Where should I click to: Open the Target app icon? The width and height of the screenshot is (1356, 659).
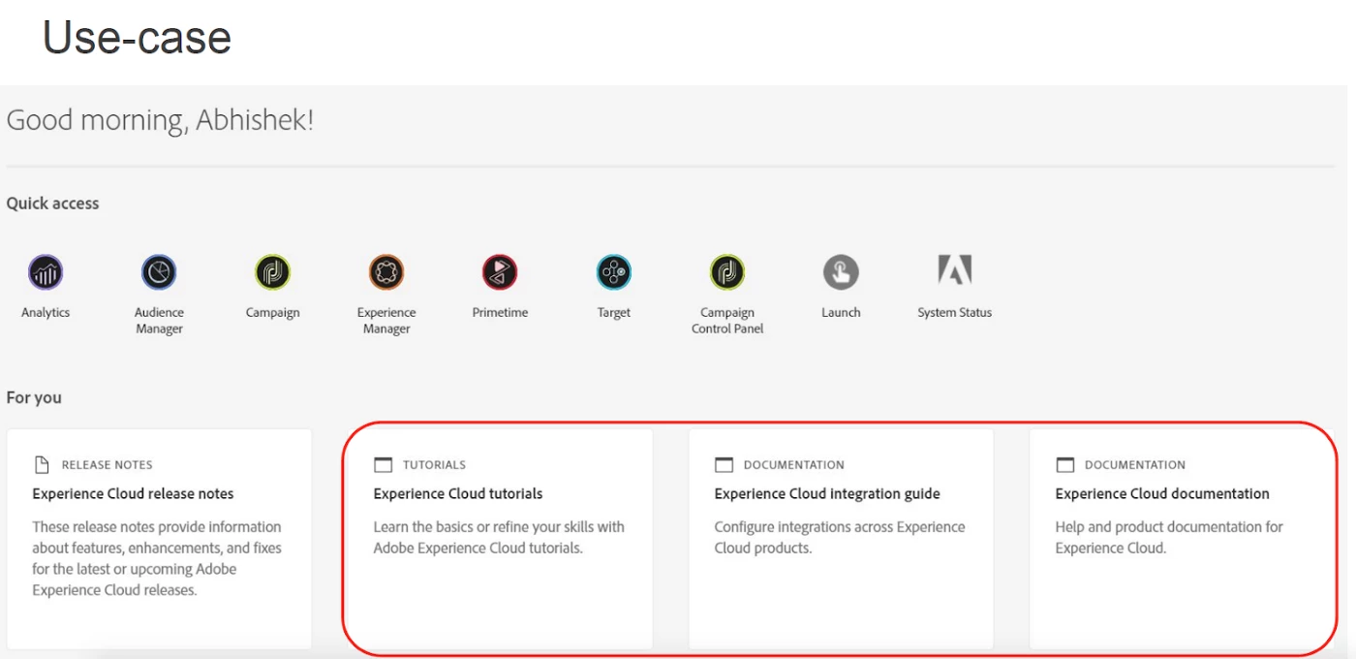click(614, 272)
